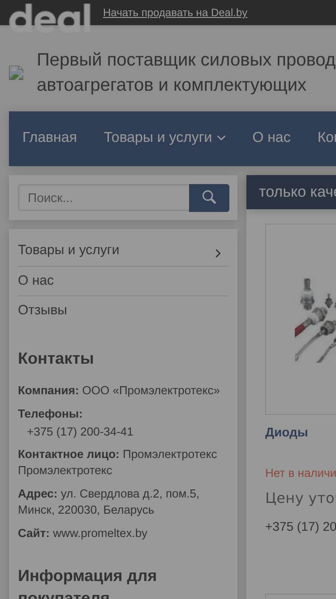The width and height of the screenshot is (336, 599).
Task: Open the Диоды product thumbnail
Action: click(x=301, y=319)
